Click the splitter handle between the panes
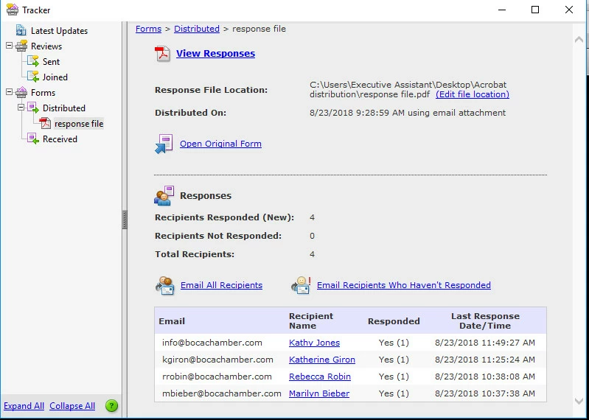The height and width of the screenshot is (420, 589). click(125, 220)
